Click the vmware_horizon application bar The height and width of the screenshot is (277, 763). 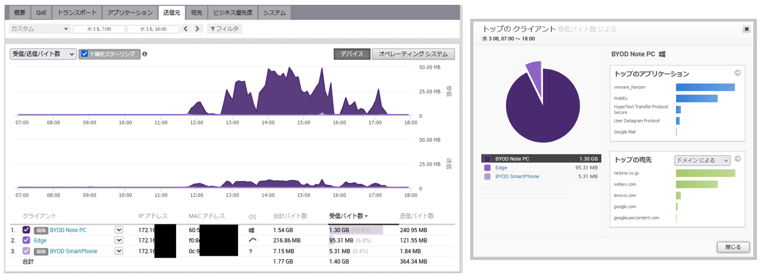pyautogui.click(x=705, y=87)
